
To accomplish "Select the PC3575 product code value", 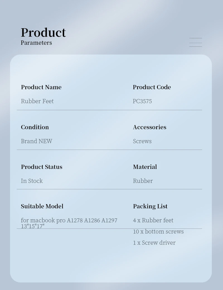I will coord(142,101).
